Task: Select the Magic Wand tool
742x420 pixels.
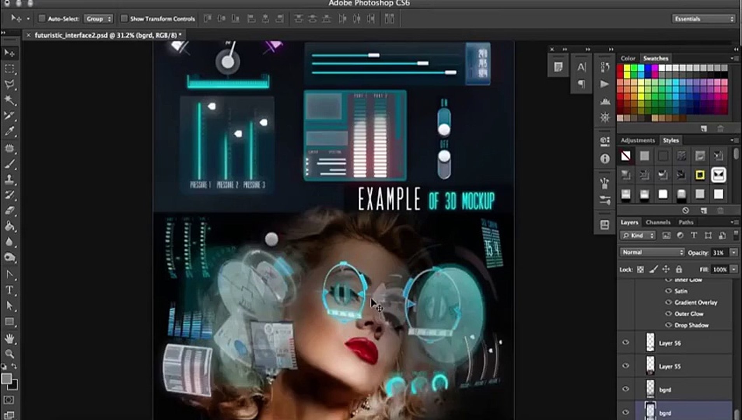Action: [x=9, y=100]
